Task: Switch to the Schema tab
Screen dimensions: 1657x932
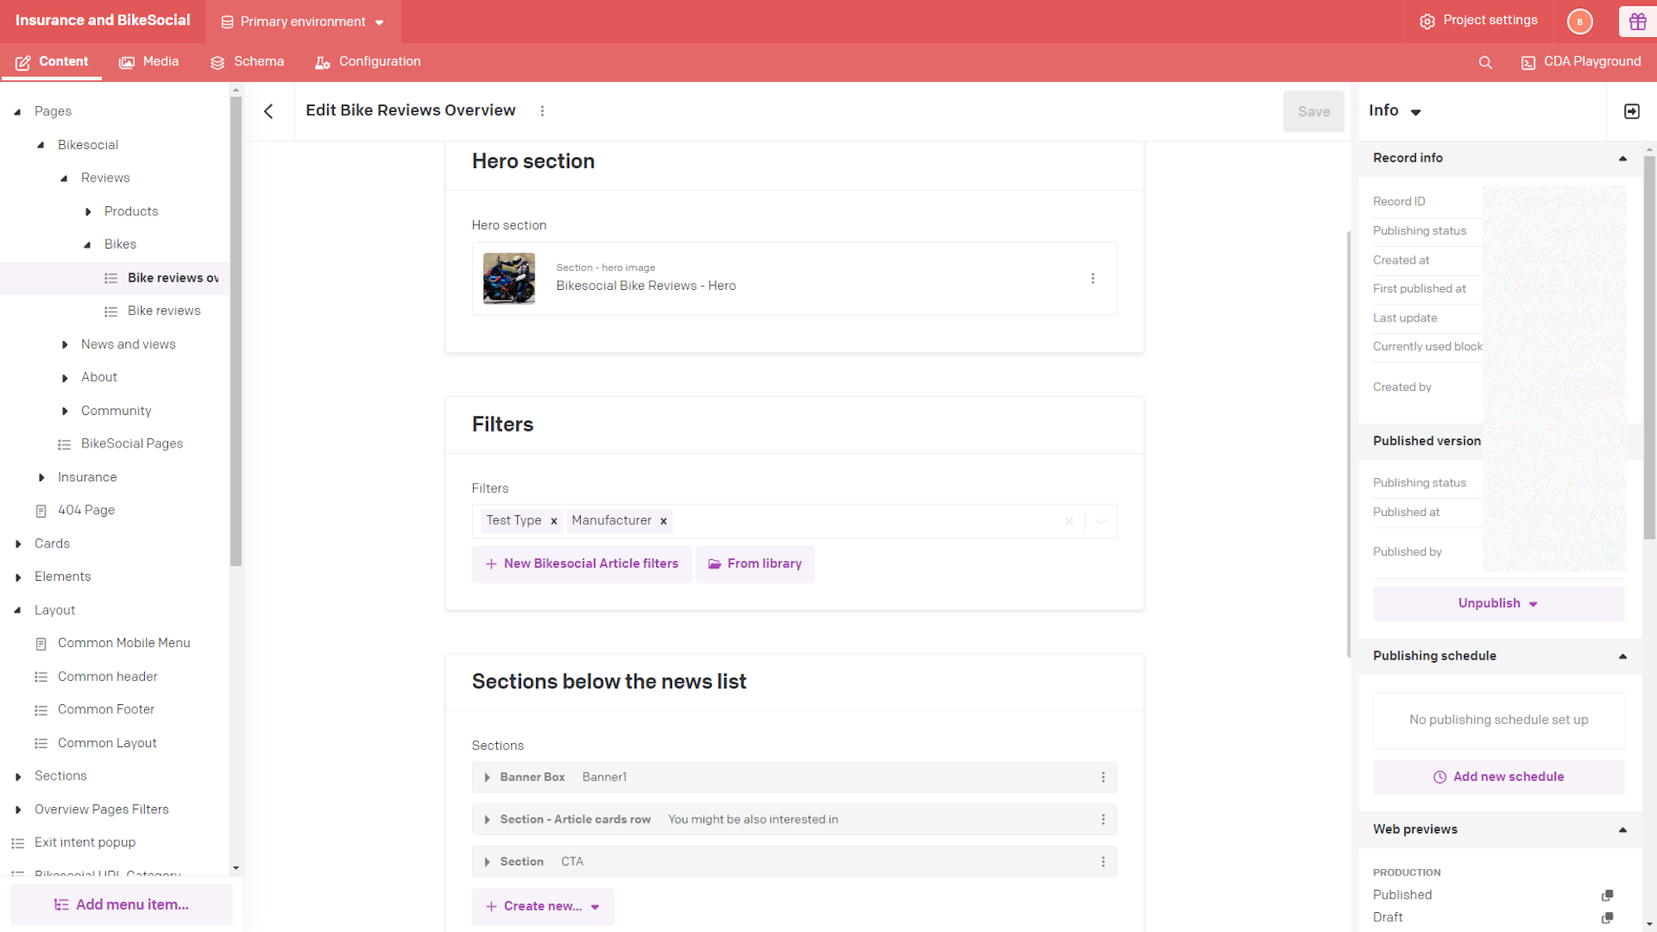Action: 247,62
